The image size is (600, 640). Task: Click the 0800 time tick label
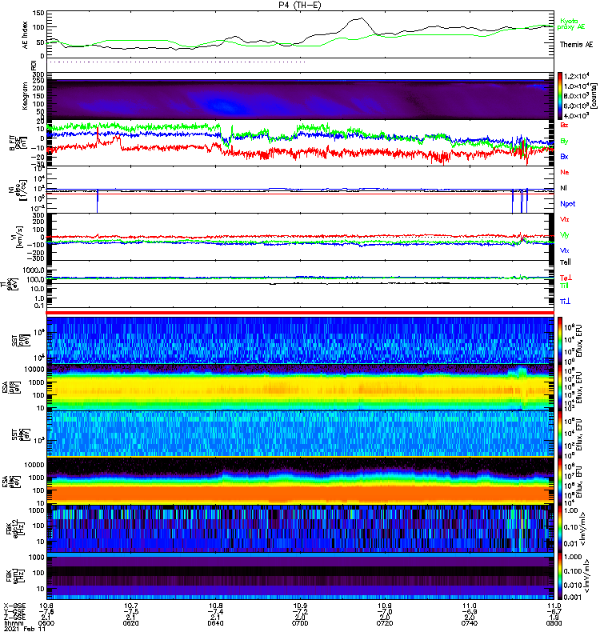554,623
